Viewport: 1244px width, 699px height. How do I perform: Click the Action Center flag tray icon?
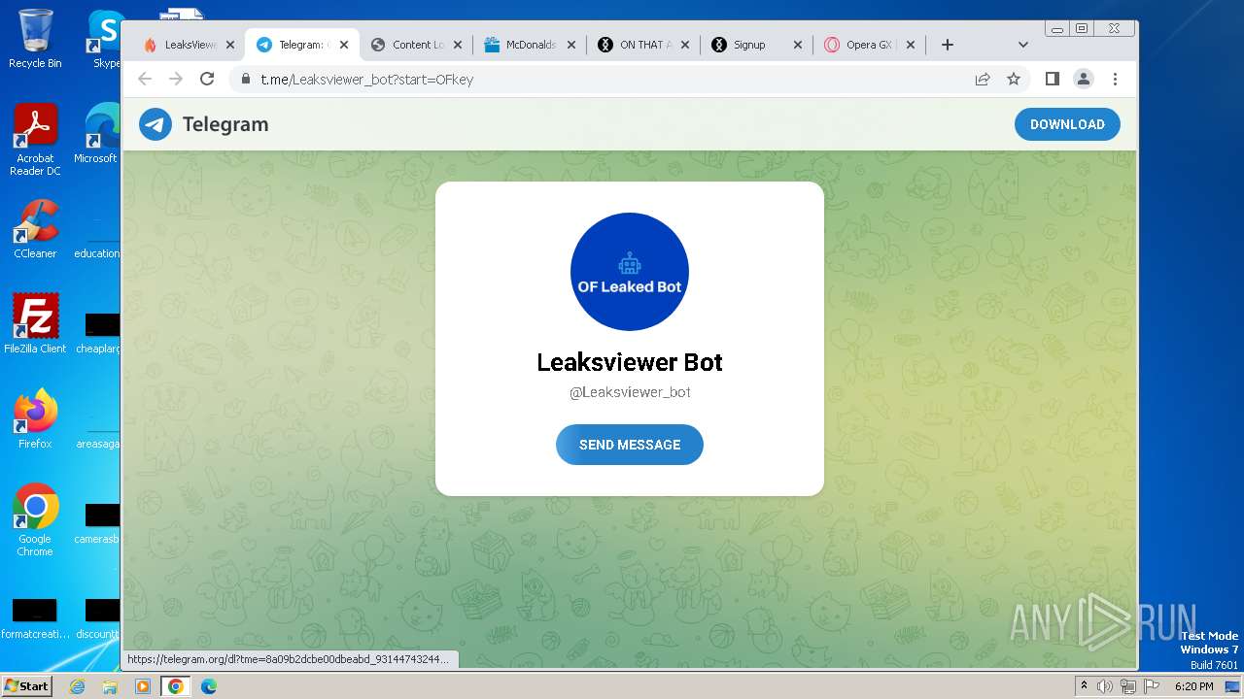coord(1152,686)
